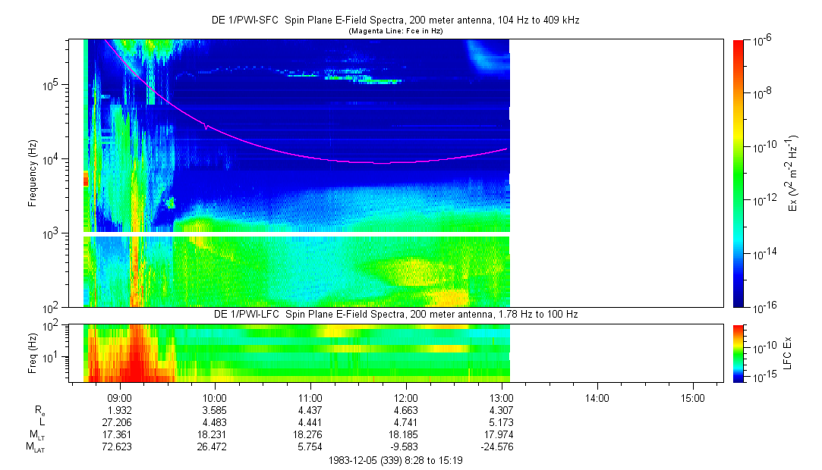Viewport: 822px width, 470px height.
Task: Select the MLT value 18.185 under 12:00
Action: (406, 434)
